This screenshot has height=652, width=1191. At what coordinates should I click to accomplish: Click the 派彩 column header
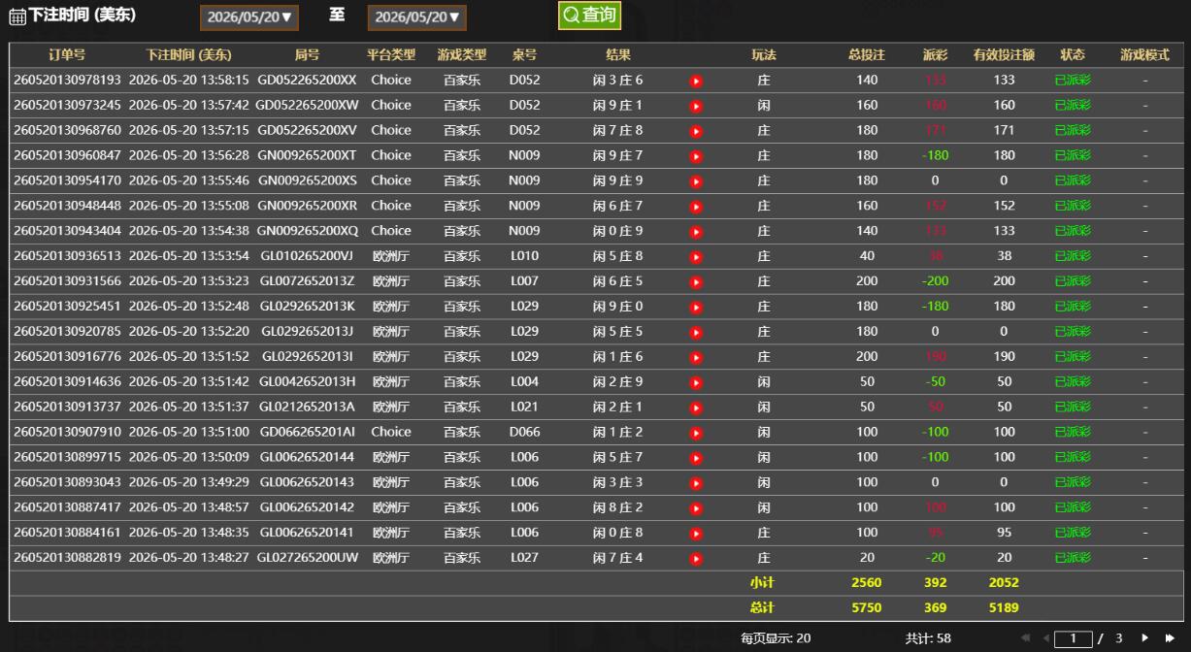[x=936, y=55]
